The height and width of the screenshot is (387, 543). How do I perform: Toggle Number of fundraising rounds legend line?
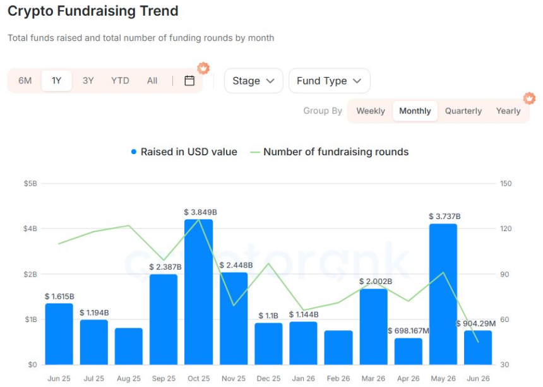(x=255, y=152)
